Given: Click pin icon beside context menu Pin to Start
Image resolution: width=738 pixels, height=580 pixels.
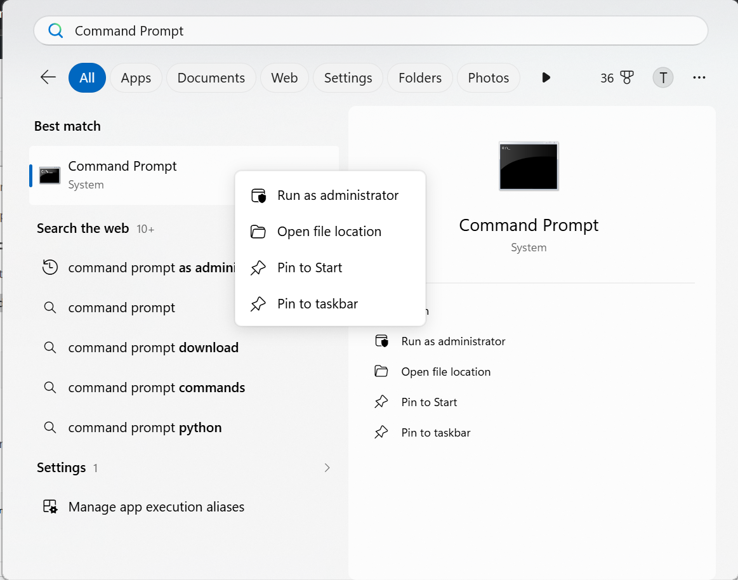Looking at the screenshot, I should 258,267.
